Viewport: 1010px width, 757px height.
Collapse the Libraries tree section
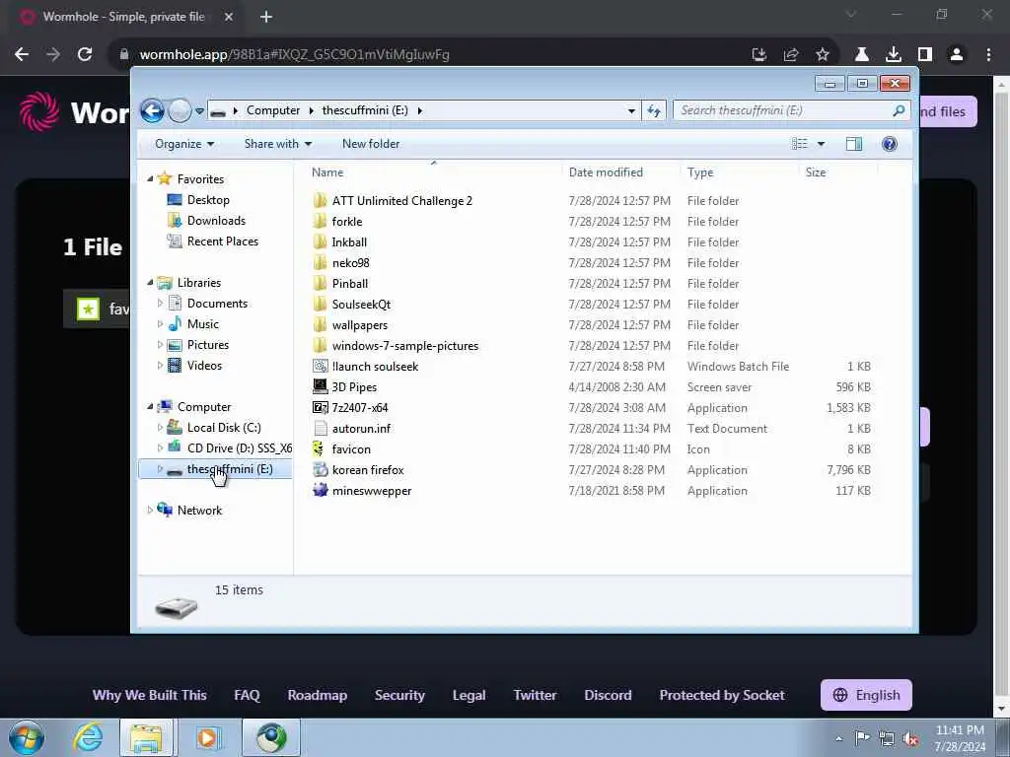pos(150,283)
